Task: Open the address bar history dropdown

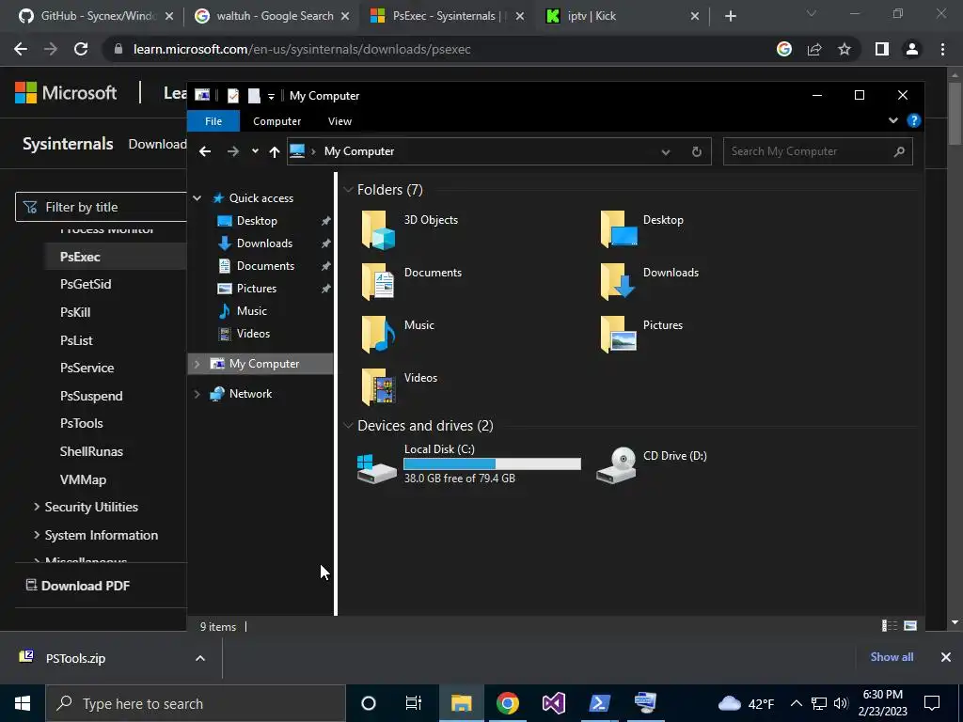Action: pyautogui.click(x=665, y=152)
